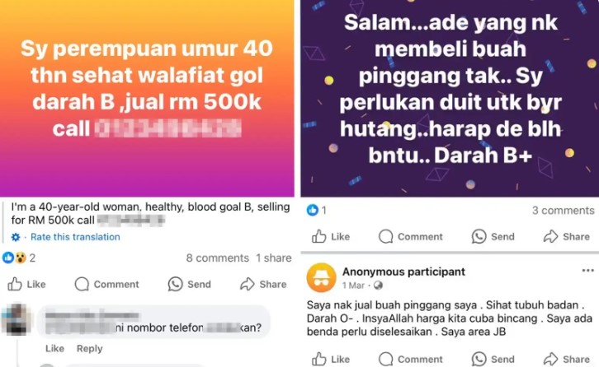The height and width of the screenshot is (367, 599).
Task: Click Like under the 'nombor telefon' comment
Action: (x=54, y=348)
